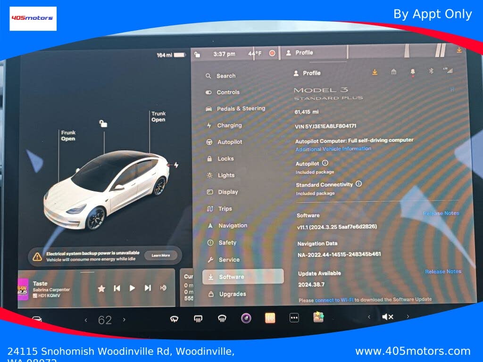Open Release Notes beside Update Available
This screenshot has height=362, width=483.
tap(443, 271)
